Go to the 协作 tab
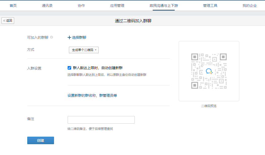The image size is (265, 155). [81, 6]
